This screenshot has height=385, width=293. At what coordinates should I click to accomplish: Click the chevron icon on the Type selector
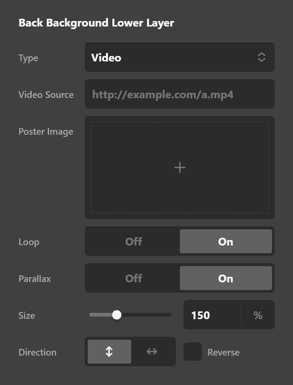click(261, 57)
